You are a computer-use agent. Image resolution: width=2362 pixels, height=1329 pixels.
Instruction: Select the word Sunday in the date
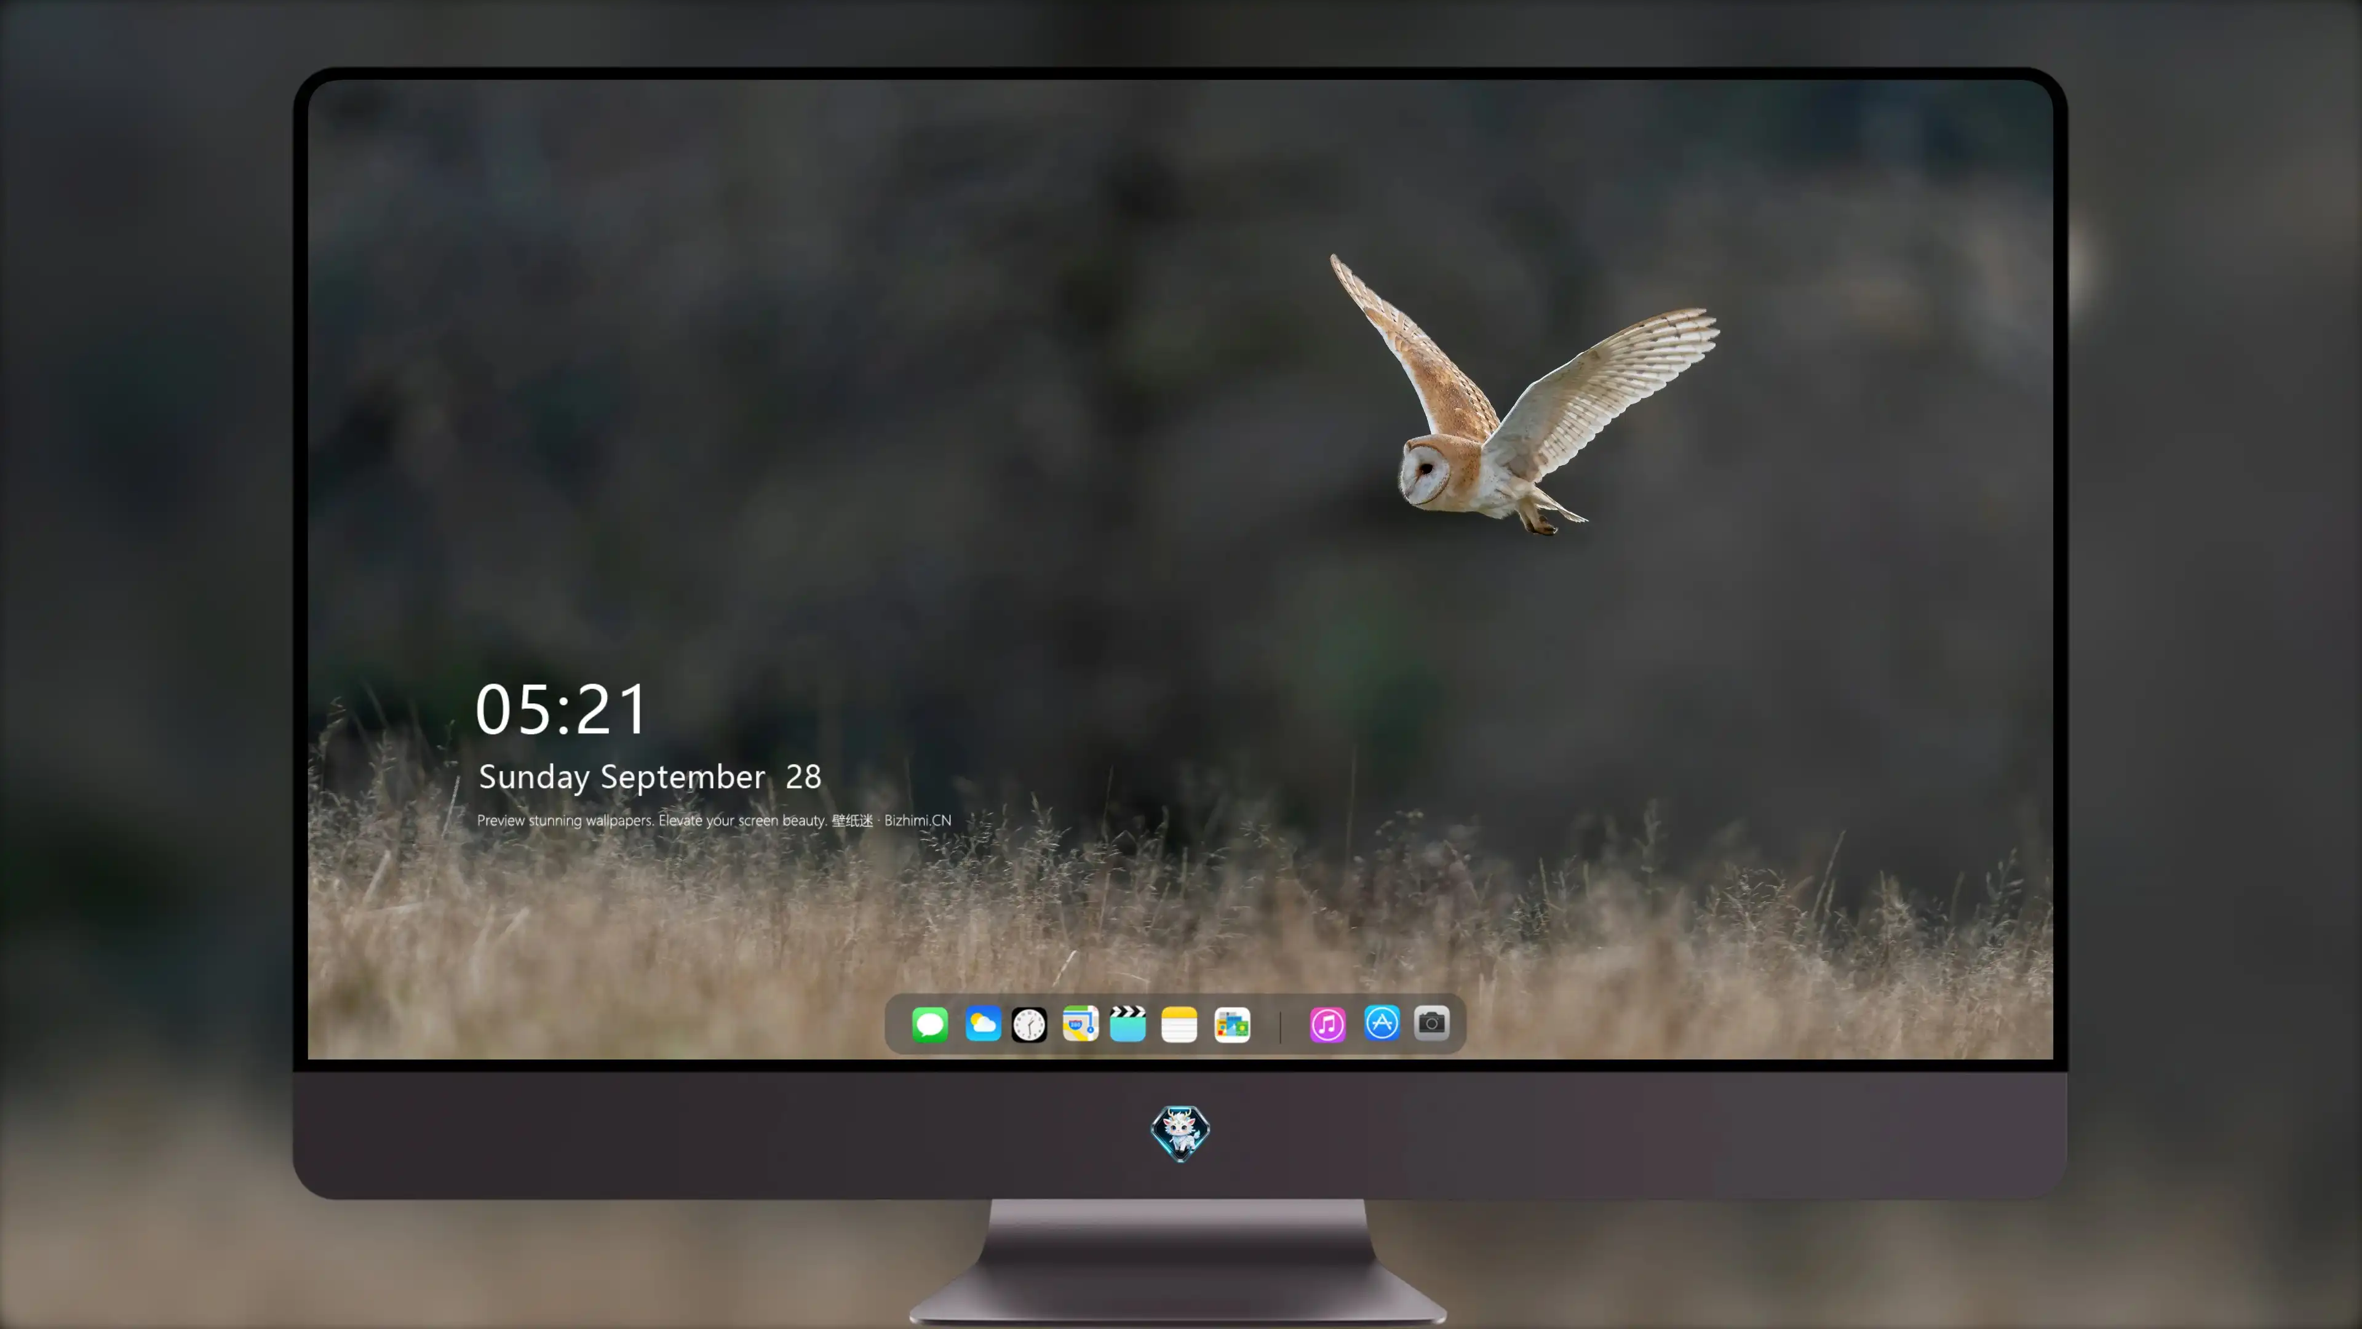point(534,778)
